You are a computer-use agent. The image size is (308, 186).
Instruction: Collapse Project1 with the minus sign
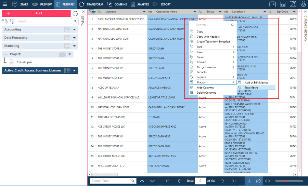pos(5,54)
